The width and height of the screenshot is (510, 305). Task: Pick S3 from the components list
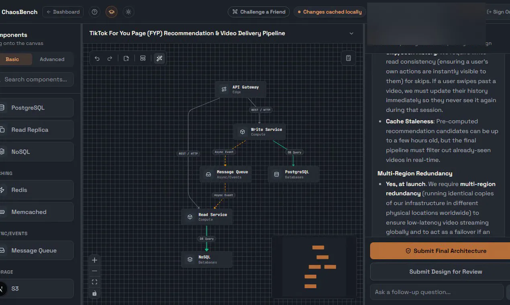[37, 289]
